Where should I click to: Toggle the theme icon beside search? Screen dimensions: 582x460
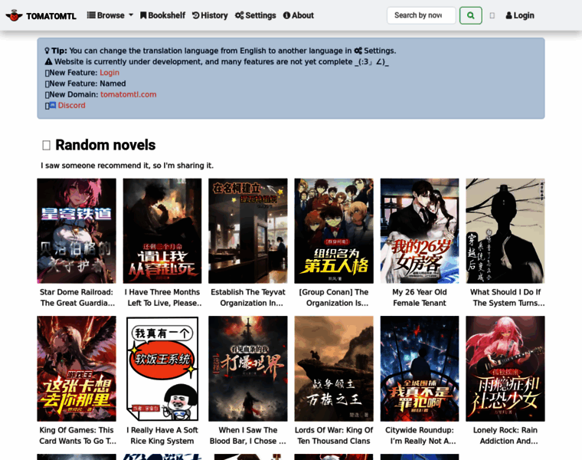492,15
